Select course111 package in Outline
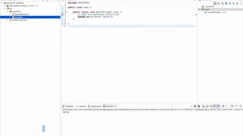 click(x=210, y=7)
